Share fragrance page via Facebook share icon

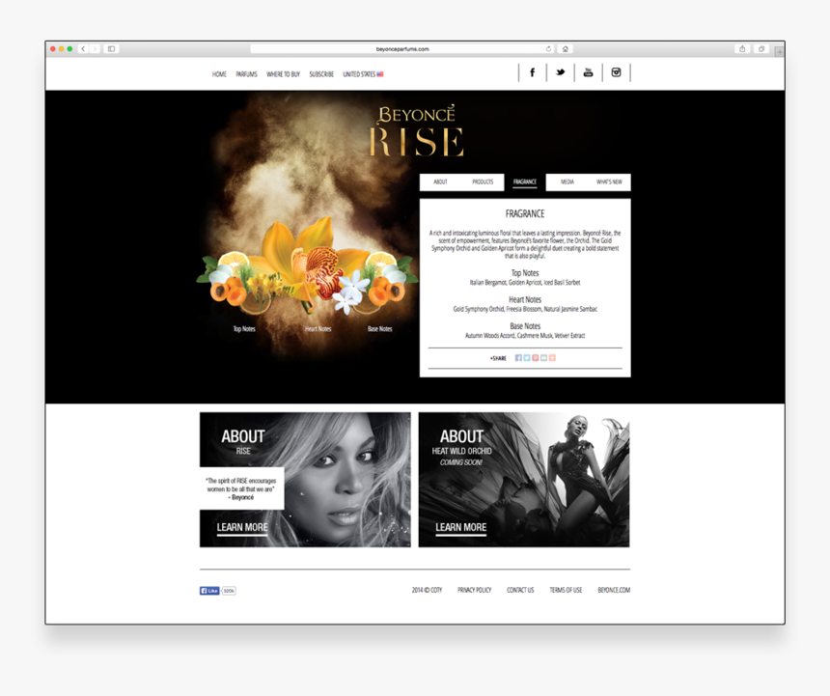click(518, 358)
